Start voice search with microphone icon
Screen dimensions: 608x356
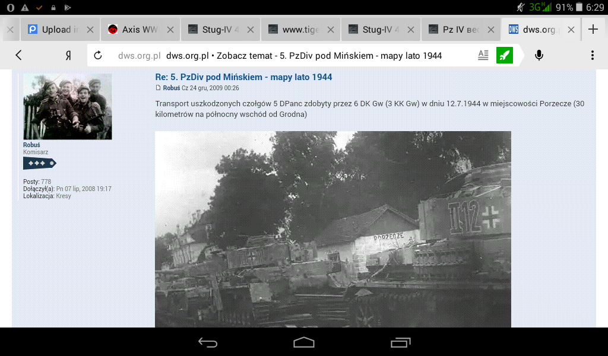click(x=539, y=55)
